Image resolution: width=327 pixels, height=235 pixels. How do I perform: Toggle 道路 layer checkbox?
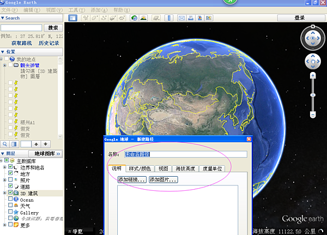click(x=10, y=185)
